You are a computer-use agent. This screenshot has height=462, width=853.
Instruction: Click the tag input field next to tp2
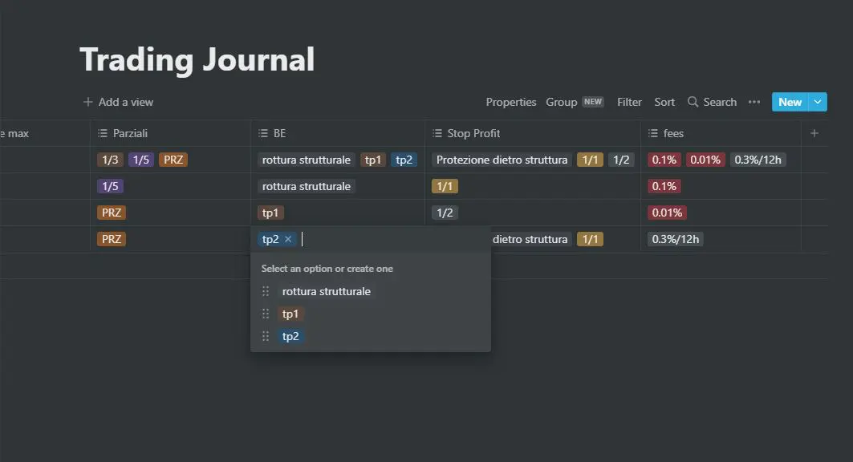pos(392,239)
